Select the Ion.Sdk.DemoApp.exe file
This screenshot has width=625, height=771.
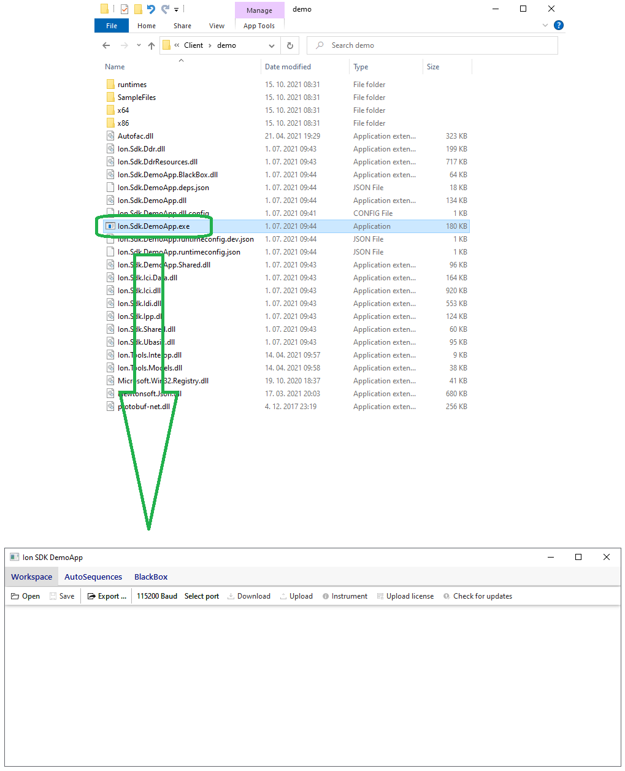154,226
